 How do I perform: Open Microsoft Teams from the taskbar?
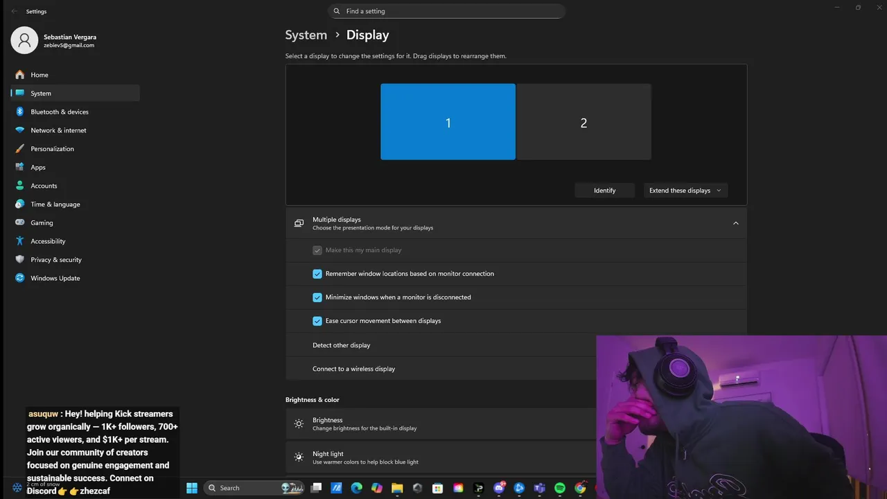pos(539,488)
